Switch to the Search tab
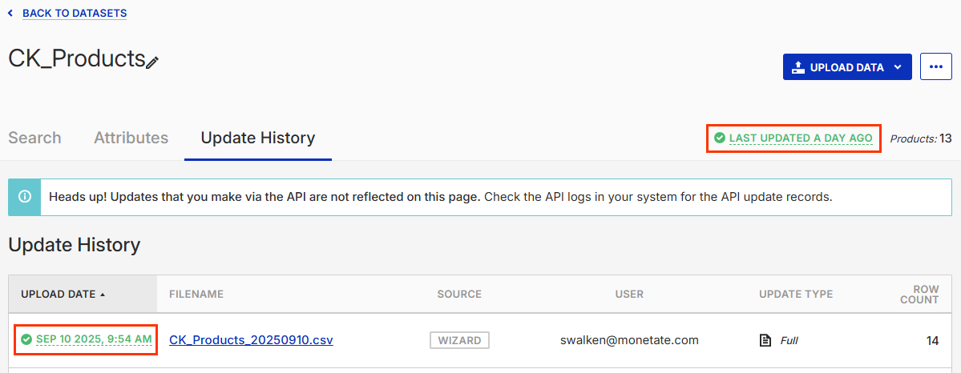Screen dimensions: 961x373 [34, 138]
